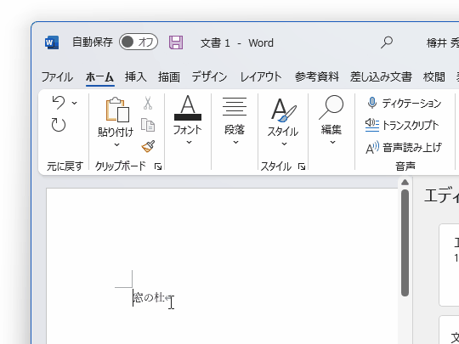Save the document with the floppy disk icon
The width and height of the screenshot is (459, 344).
coord(176,42)
